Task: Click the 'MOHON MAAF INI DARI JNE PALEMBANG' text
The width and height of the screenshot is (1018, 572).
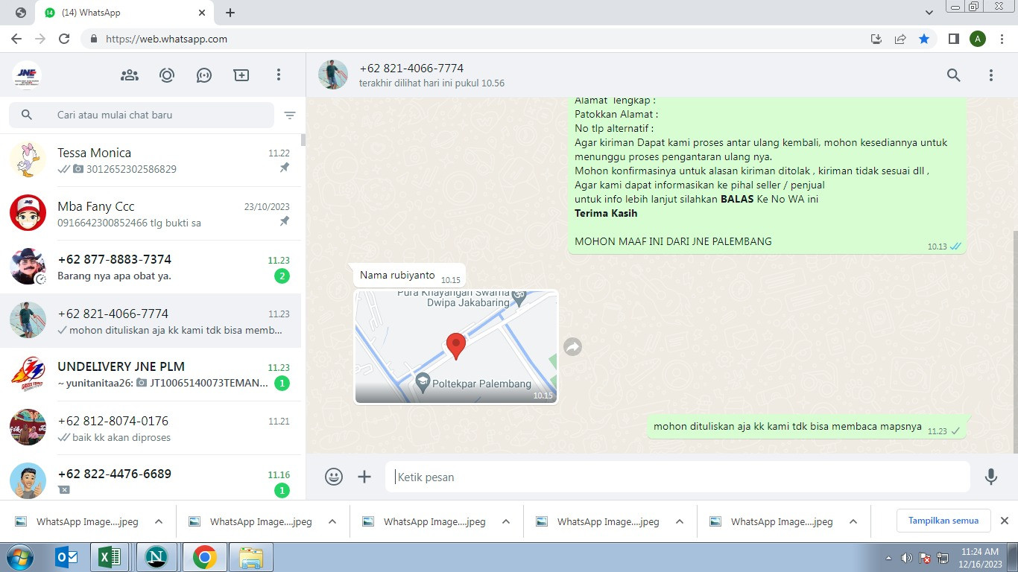Action: click(x=673, y=241)
